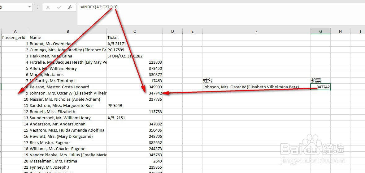This screenshot has width=365, height=173.
Task: Select cell with ticket 347082
Action: click(x=135, y=124)
